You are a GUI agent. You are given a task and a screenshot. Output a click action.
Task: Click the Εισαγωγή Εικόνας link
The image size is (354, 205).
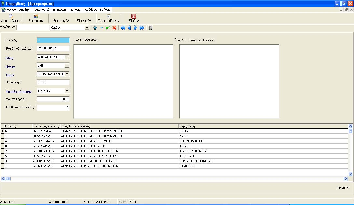(201, 40)
